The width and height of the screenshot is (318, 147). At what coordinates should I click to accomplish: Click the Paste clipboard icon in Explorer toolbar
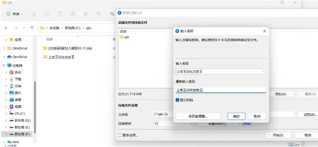tap(60, 14)
